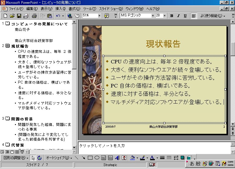Viewport: 235px width, 169px height.
Task: Open the Undo history dropdown arrow
Action: (63, 16)
